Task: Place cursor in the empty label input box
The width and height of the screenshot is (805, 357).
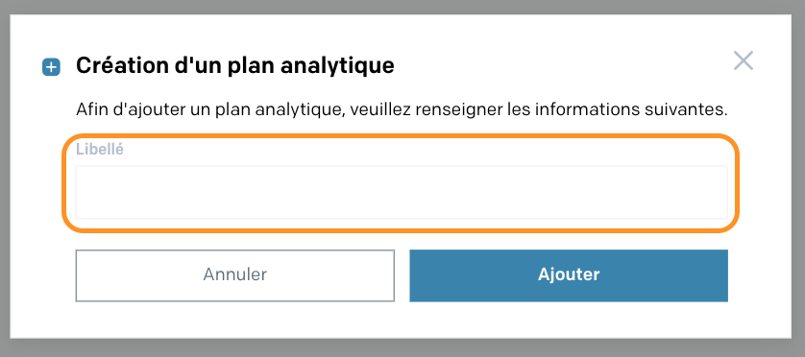Action: coord(402,192)
